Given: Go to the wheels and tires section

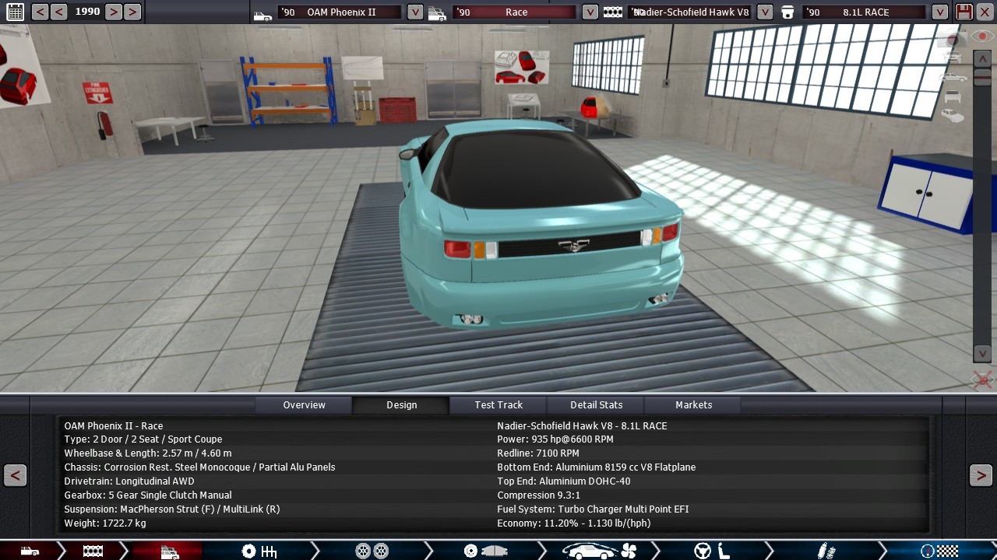Looking at the screenshot, I should point(372,551).
